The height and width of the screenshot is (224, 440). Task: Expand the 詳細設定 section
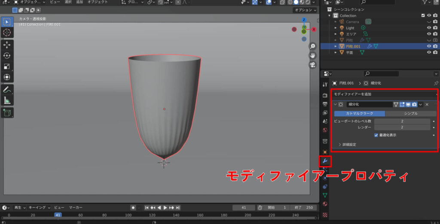click(x=349, y=145)
